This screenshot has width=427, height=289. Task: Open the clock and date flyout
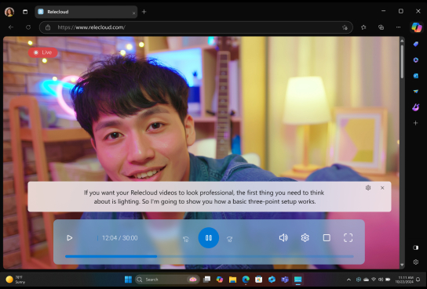pos(404,280)
